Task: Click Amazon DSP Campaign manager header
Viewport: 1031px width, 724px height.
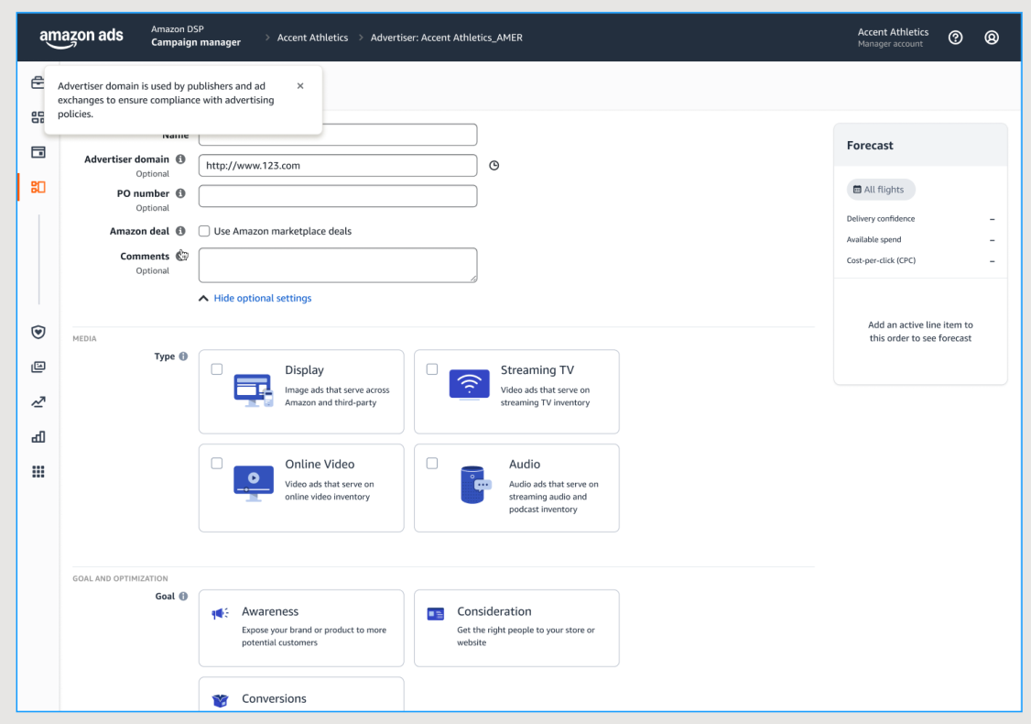Action: (196, 36)
